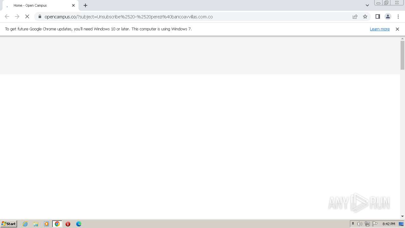Screen dimensions: 405x228
Task: Close the Open Campus tab
Action: (x=73, y=5)
